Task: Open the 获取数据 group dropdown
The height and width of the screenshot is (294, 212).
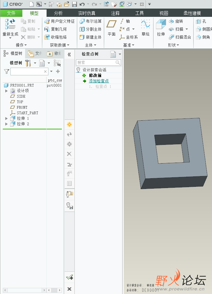Action: pyautogui.click(x=60, y=45)
